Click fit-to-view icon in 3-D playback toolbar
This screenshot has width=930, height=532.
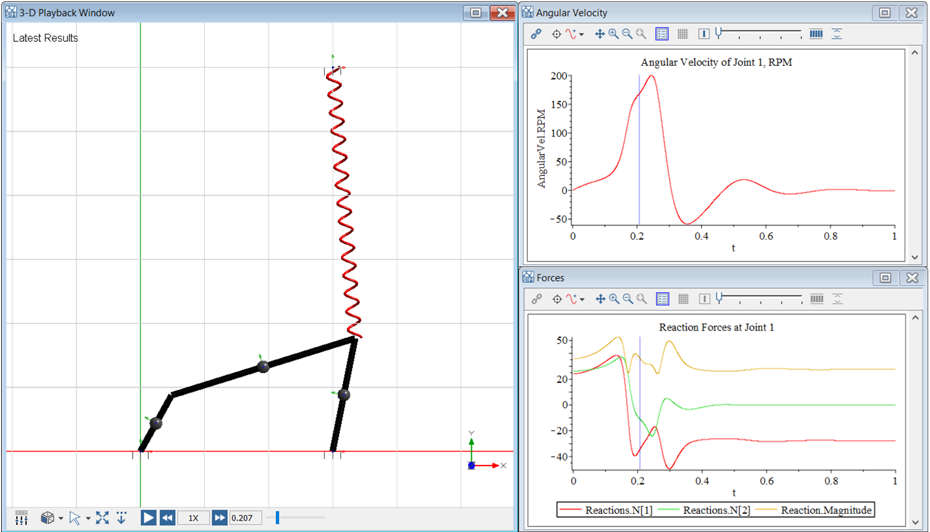[103, 518]
